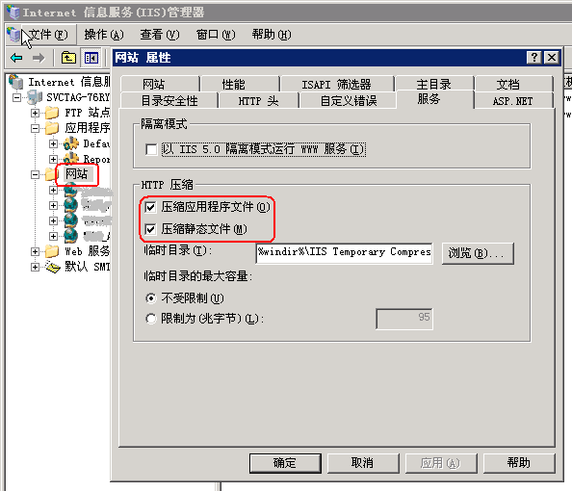Click the up one level folder icon
Viewport: 572px width, 491px height.
pyautogui.click(x=68, y=58)
